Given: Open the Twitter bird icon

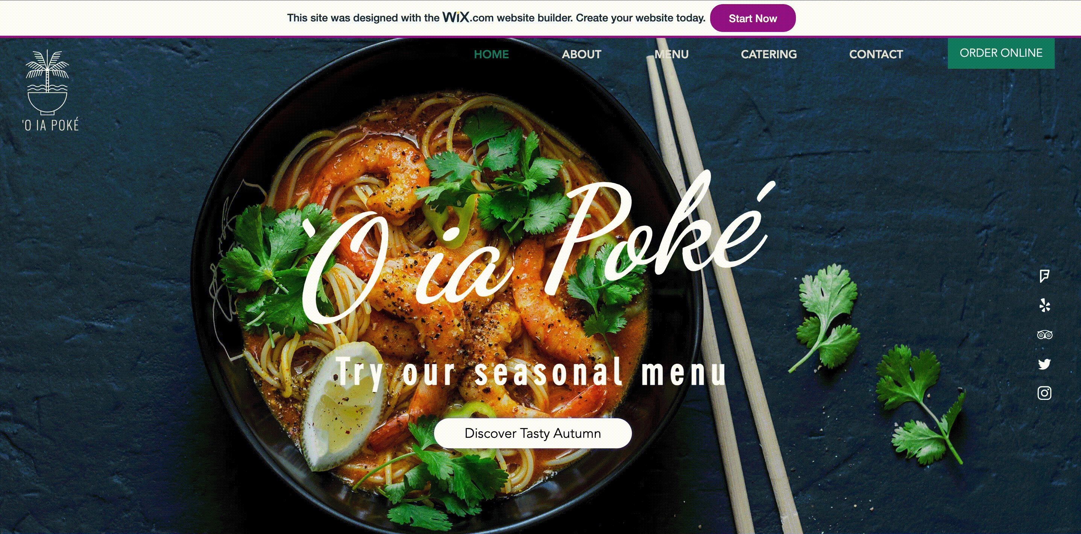Looking at the screenshot, I should [x=1045, y=364].
